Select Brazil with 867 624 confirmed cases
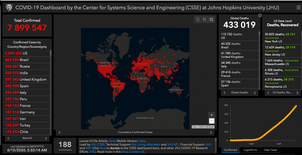 (x=26, y=60)
